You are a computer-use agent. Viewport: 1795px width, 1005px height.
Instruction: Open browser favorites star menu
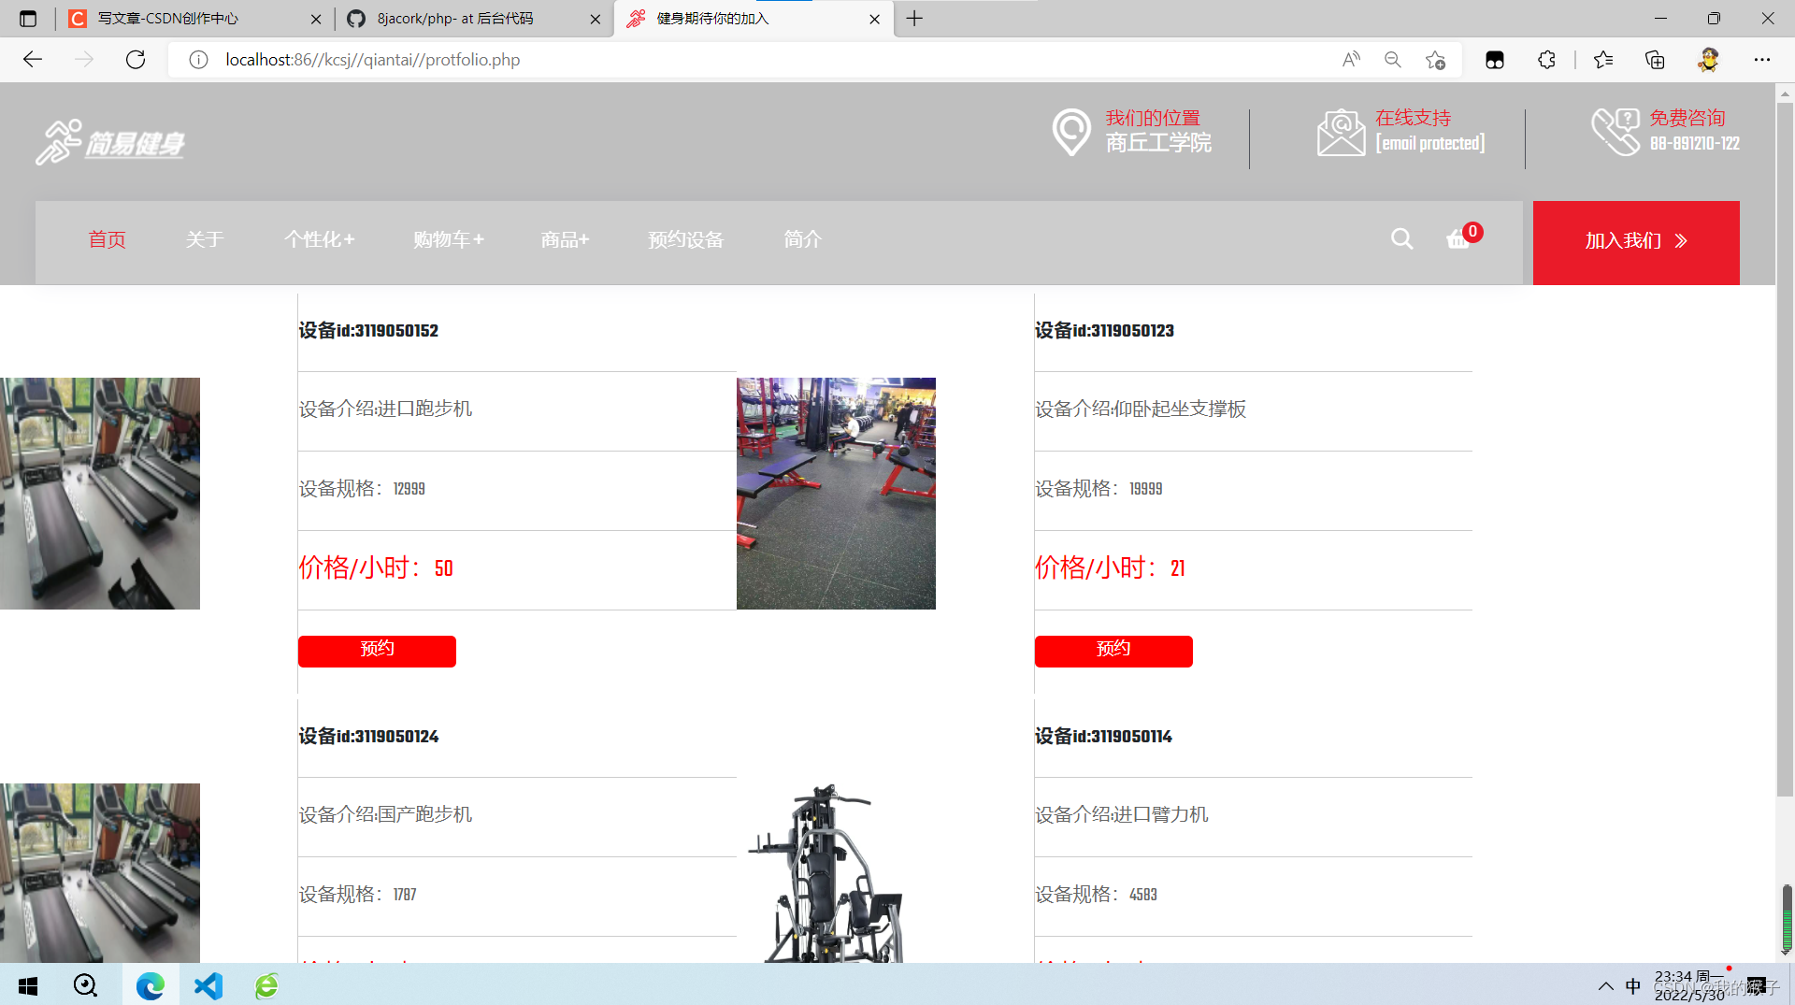click(x=1602, y=59)
